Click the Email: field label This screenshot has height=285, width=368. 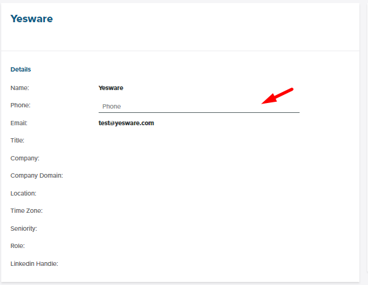coord(18,123)
